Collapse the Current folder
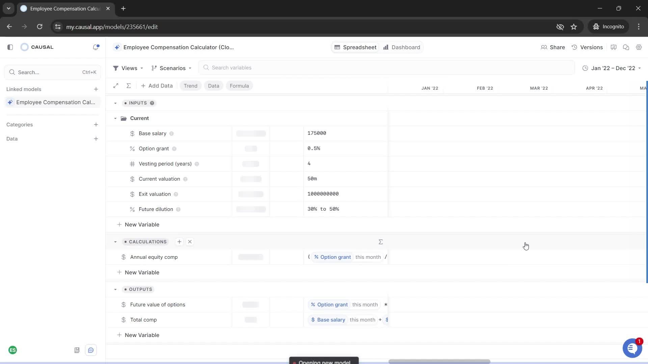 point(115,118)
